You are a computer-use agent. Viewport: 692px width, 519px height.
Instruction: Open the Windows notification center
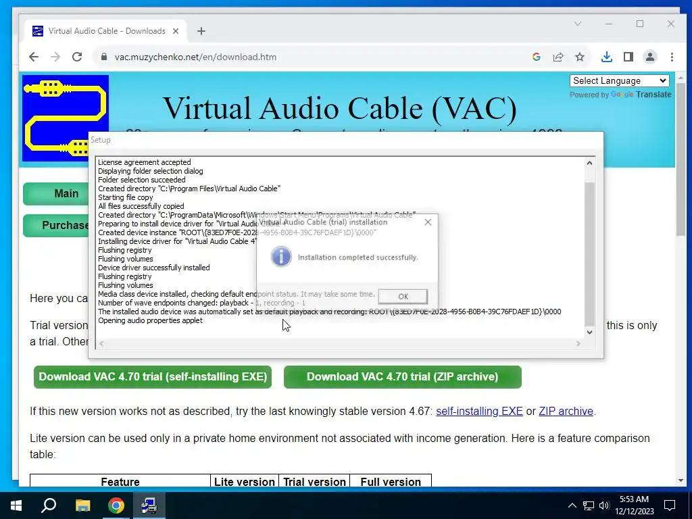tap(670, 505)
